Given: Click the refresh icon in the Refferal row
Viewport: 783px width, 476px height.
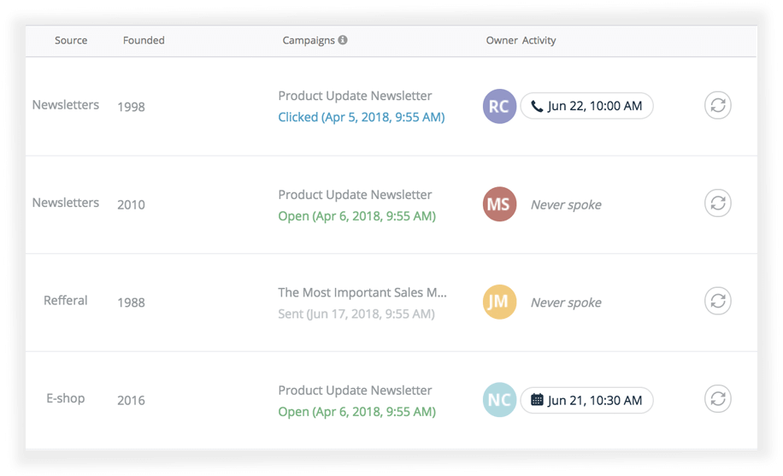Looking at the screenshot, I should tap(718, 301).
